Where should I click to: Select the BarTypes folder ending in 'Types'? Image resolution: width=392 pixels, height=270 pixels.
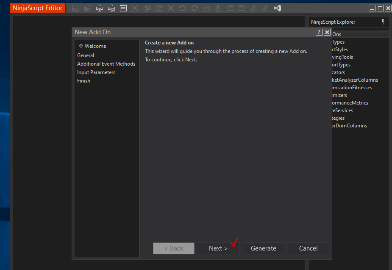pos(338,42)
